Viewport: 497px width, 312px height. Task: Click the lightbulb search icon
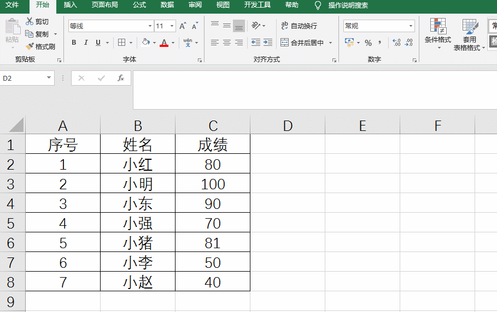(318, 5)
